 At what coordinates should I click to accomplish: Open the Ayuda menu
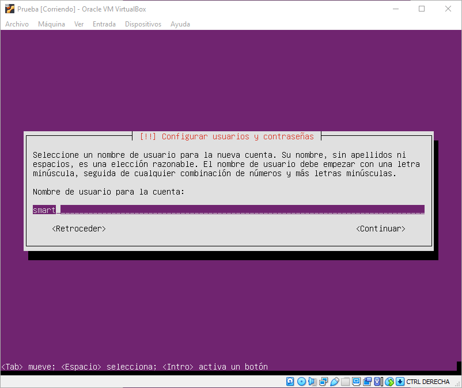coord(180,24)
